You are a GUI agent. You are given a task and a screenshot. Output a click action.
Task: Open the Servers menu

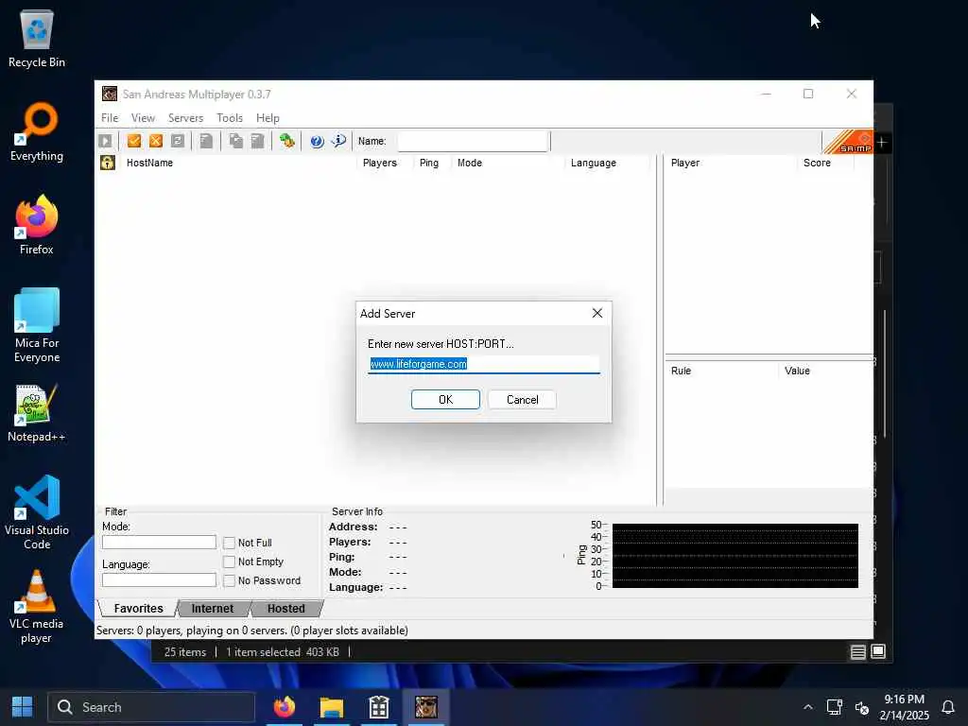185,118
